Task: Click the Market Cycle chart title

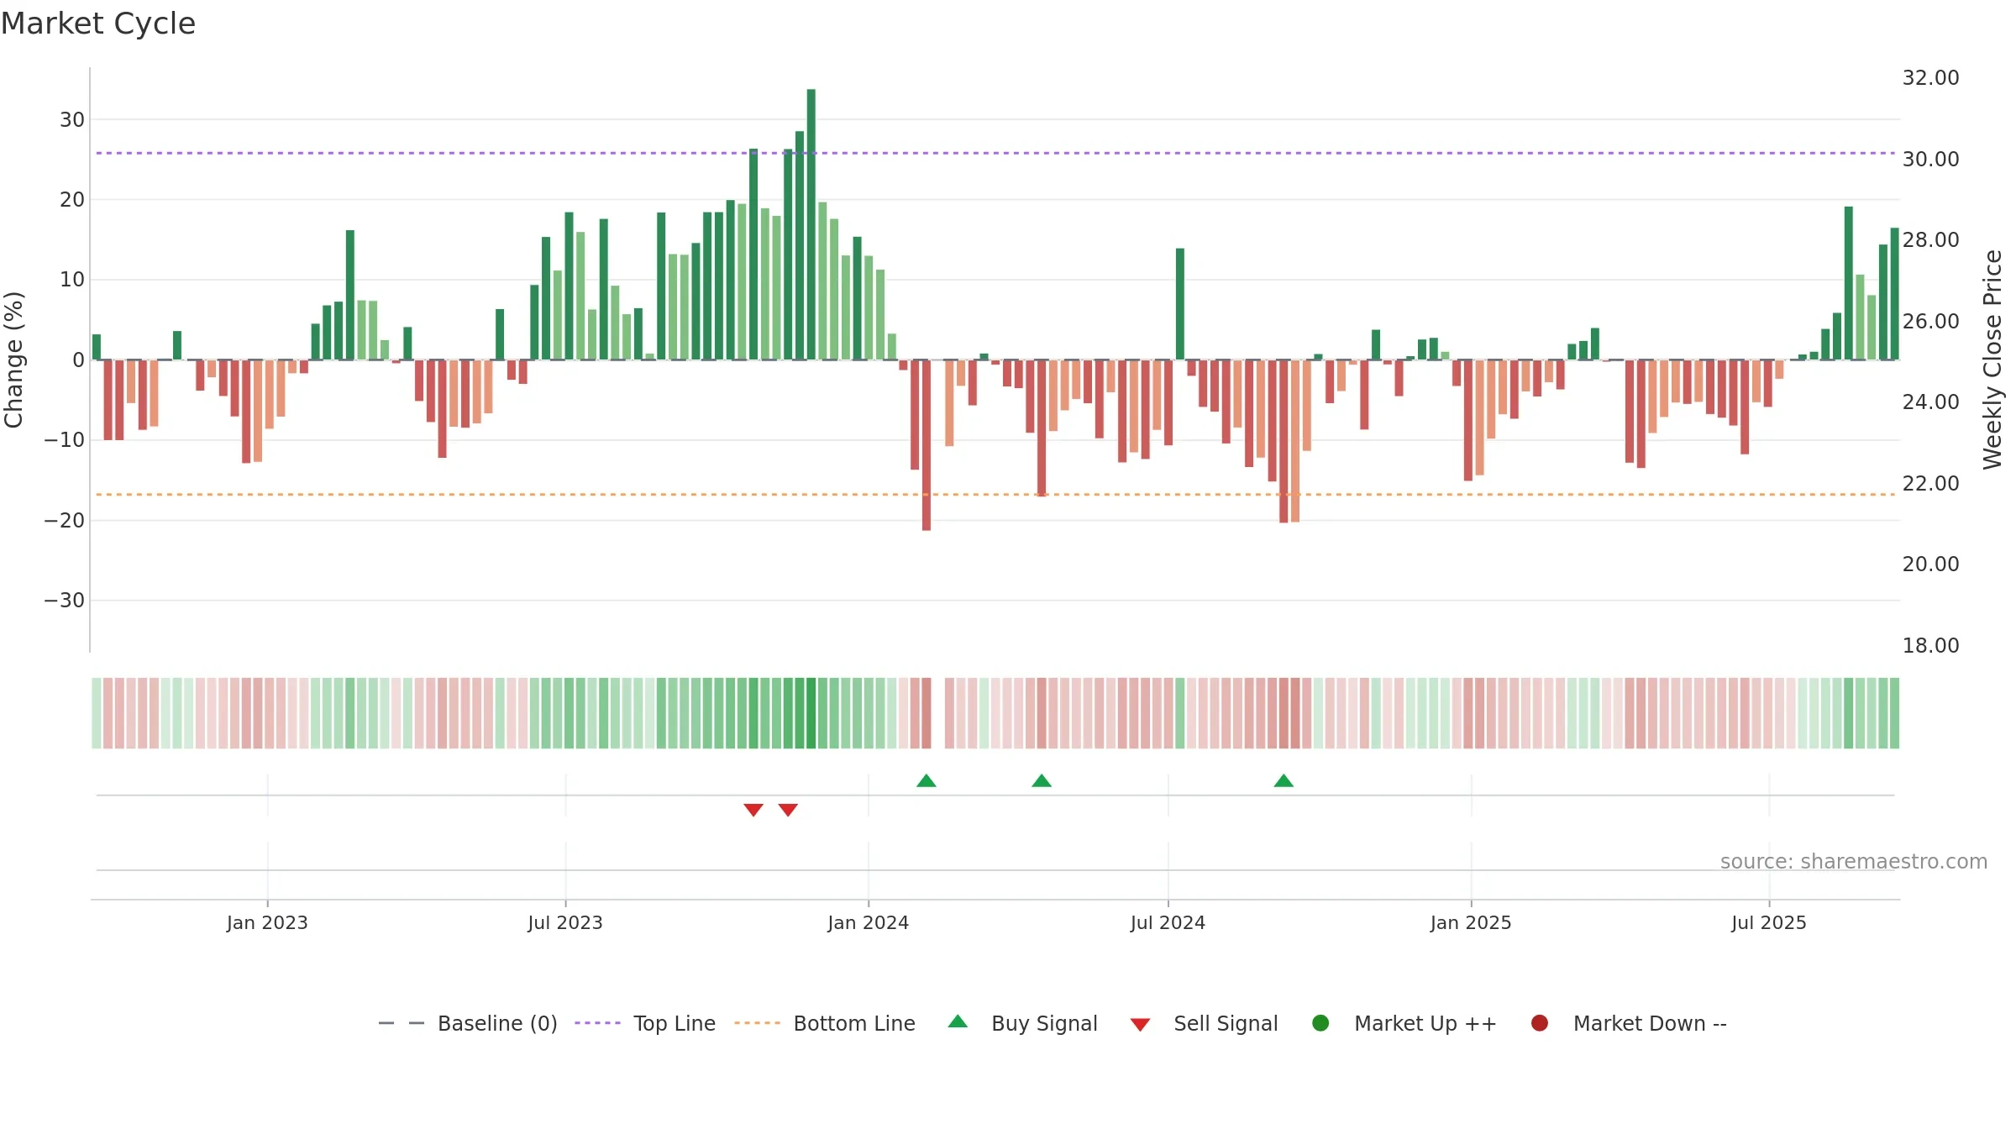Action: point(98,24)
